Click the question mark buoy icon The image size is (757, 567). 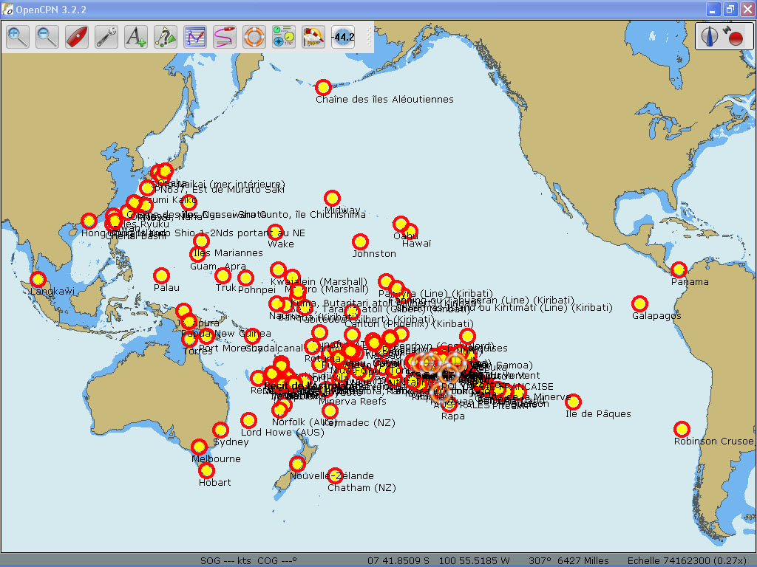click(166, 36)
